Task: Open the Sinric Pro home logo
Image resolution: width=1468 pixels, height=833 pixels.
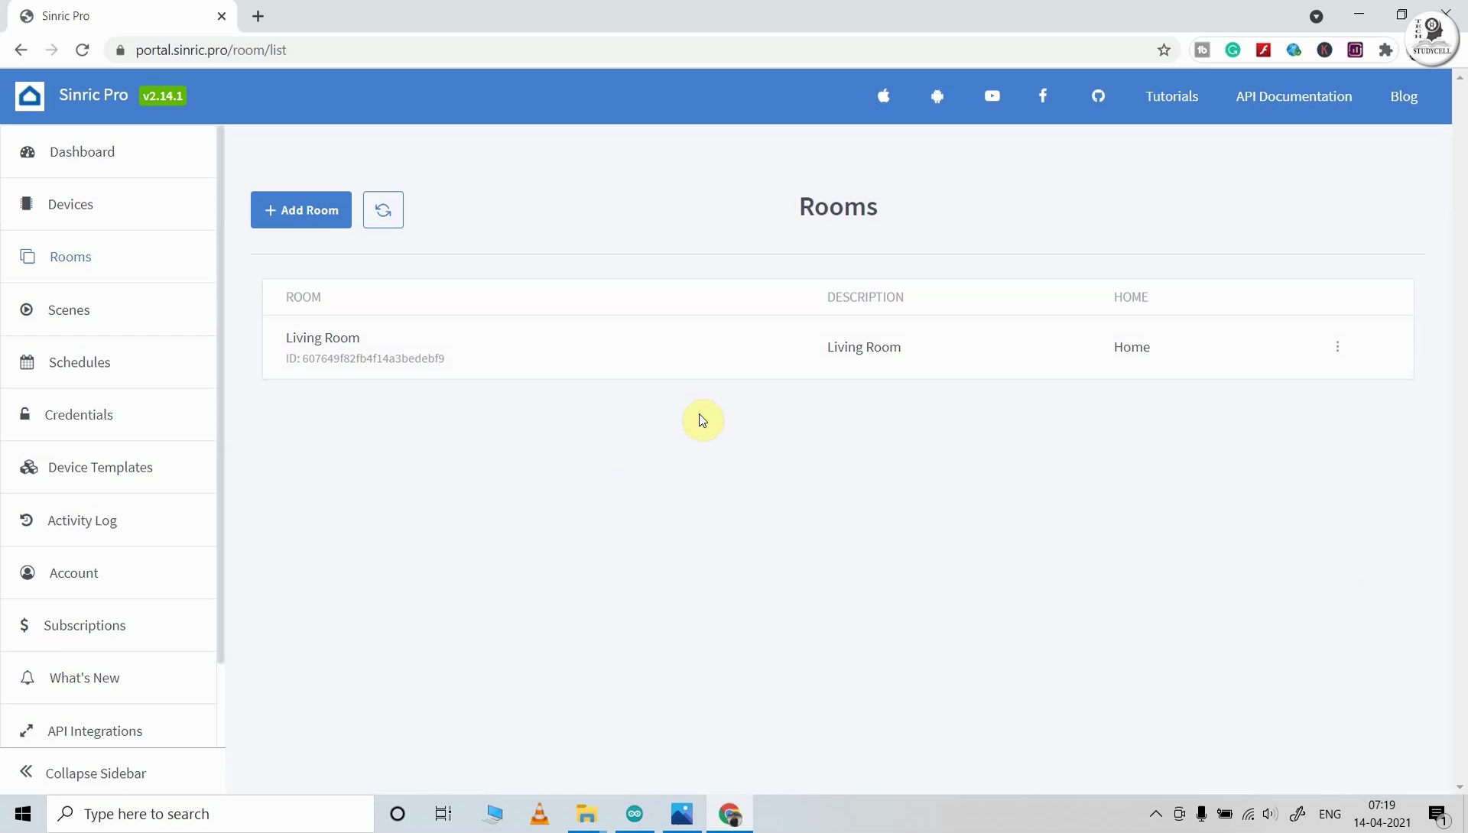Action: tap(29, 96)
